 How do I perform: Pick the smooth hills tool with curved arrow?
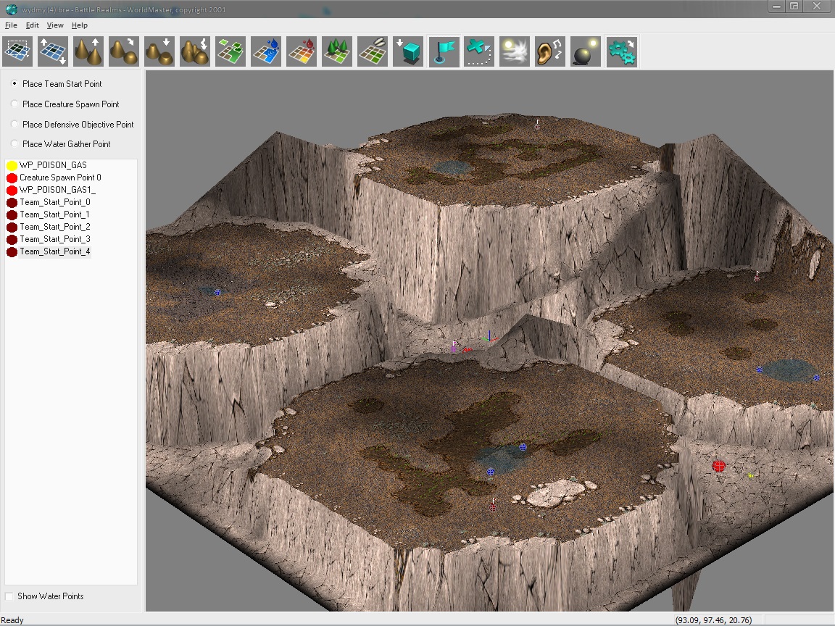124,51
